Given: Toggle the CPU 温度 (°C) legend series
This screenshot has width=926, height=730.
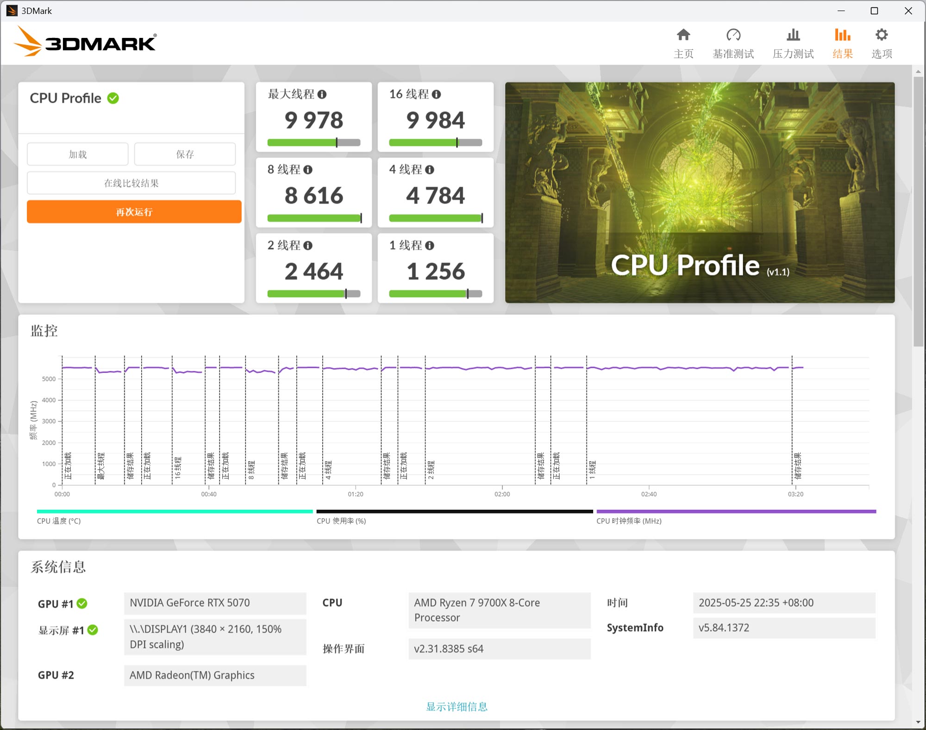Looking at the screenshot, I should (175, 517).
